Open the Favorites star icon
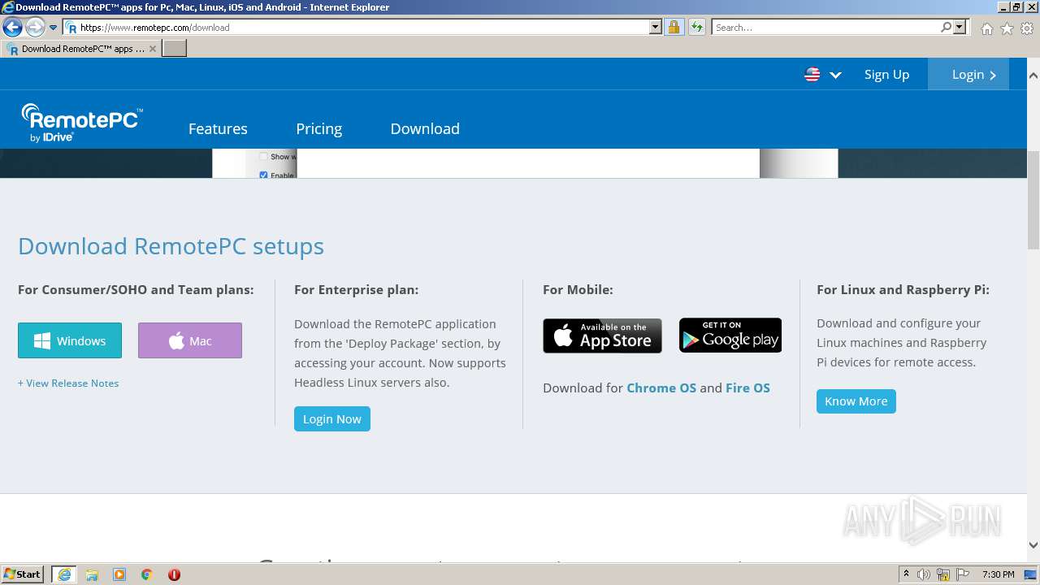 coord(1007,28)
